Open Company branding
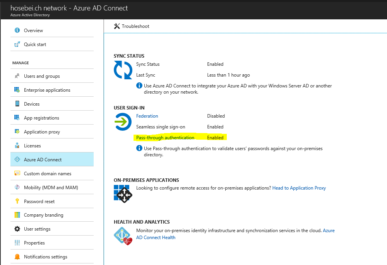Viewport: 387px width, 265px height. (52, 215)
